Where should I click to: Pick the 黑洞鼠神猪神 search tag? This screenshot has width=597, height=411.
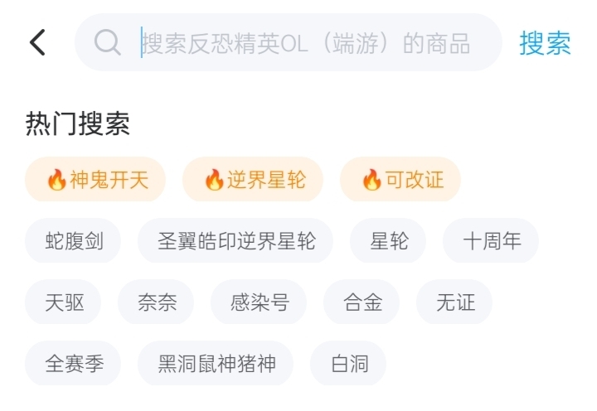[x=216, y=364]
